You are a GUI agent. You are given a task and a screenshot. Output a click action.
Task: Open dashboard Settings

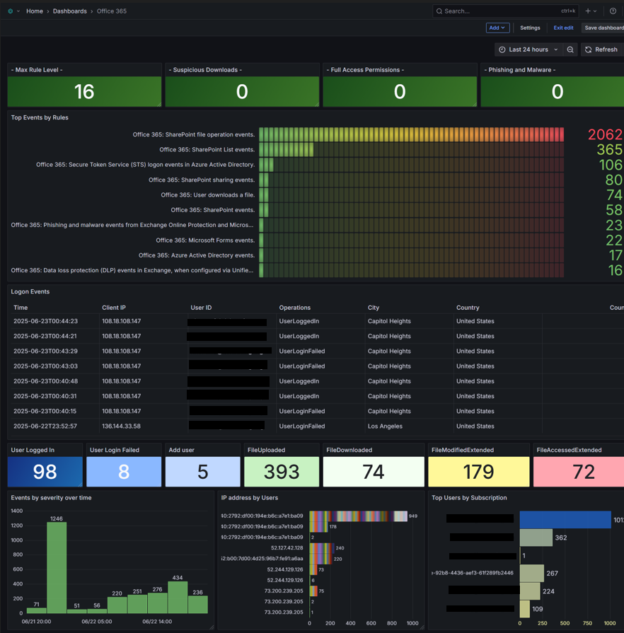[530, 28]
